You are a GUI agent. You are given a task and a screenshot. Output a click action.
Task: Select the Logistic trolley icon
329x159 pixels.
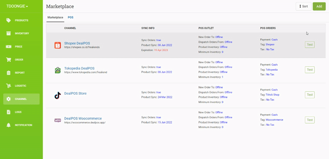click(8, 86)
